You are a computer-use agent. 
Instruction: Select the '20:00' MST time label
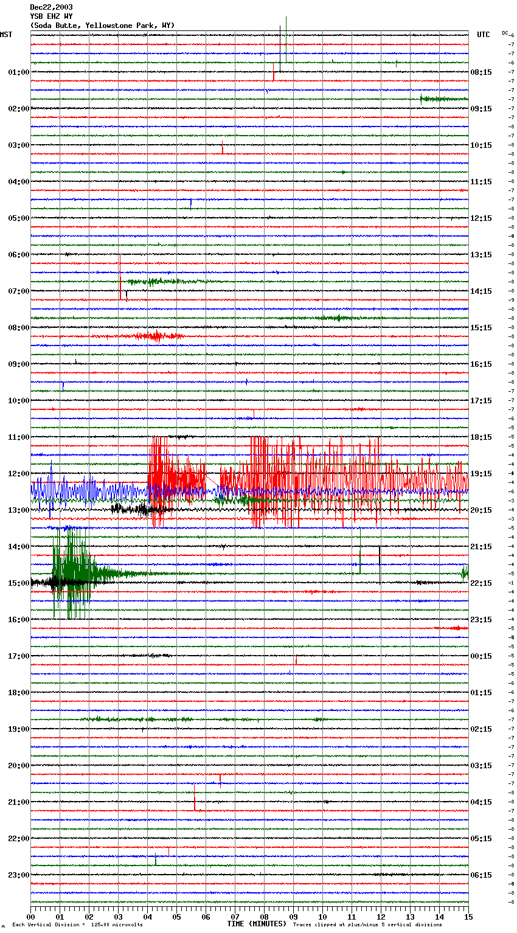pos(19,766)
